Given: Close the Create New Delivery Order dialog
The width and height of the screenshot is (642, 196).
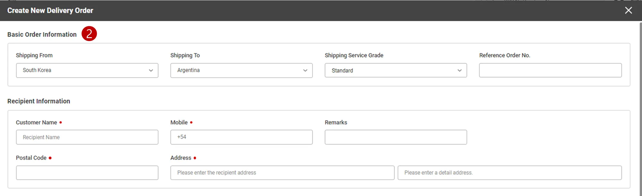Looking at the screenshot, I should (628, 11).
